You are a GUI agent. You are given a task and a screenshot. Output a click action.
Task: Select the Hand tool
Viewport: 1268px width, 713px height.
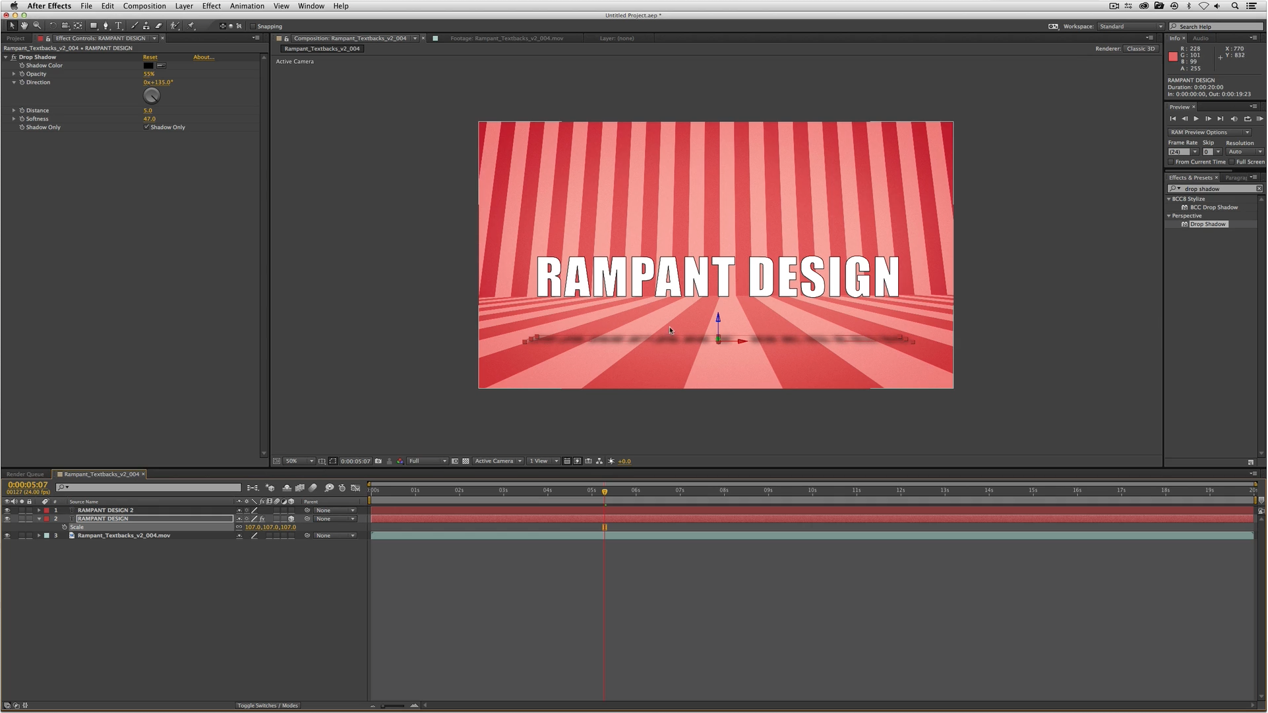pyautogui.click(x=24, y=26)
